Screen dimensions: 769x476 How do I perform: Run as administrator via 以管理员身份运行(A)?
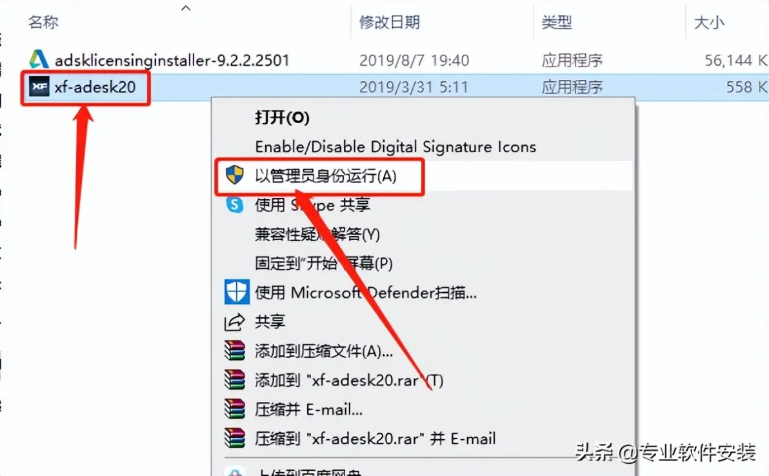coord(326,175)
